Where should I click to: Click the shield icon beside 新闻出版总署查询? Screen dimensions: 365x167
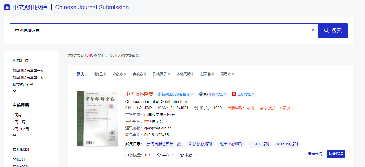(159, 94)
